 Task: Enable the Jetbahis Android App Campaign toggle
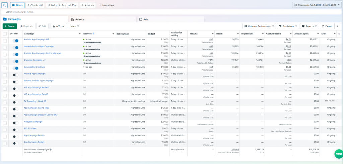(x=15, y=82)
